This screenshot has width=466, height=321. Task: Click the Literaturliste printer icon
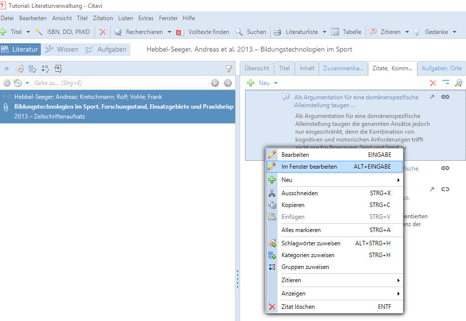(277, 32)
